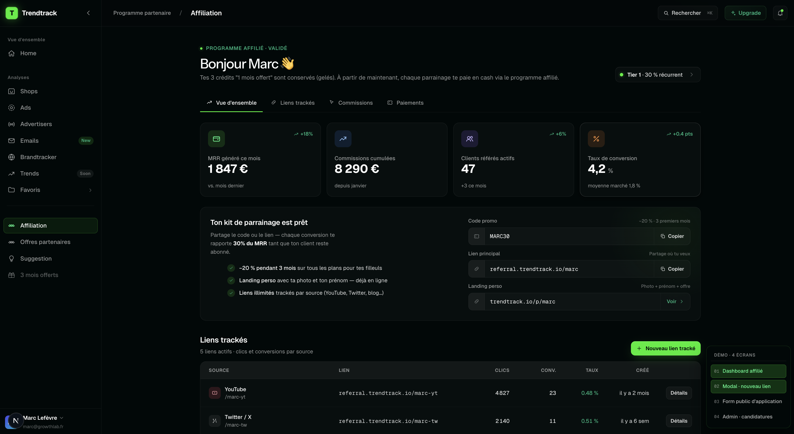Image resolution: width=794 pixels, height=434 pixels.
Task: Select demo screen Form public d'application
Action: pyautogui.click(x=748, y=402)
